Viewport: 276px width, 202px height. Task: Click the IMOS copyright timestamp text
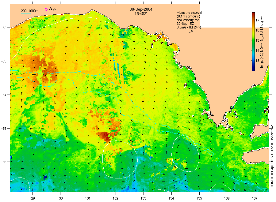coord(272,156)
